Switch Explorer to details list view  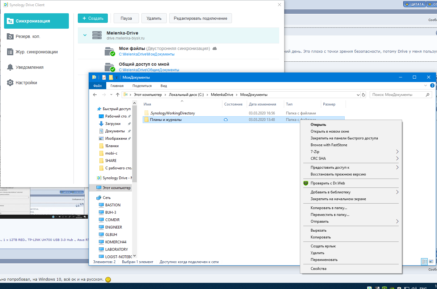[x=425, y=262]
